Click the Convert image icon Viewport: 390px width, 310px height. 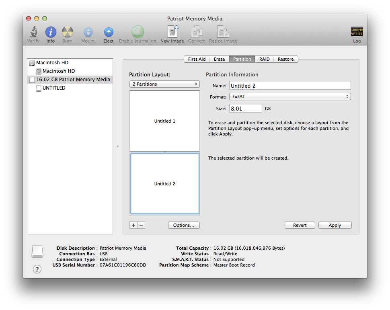pos(197,32)
